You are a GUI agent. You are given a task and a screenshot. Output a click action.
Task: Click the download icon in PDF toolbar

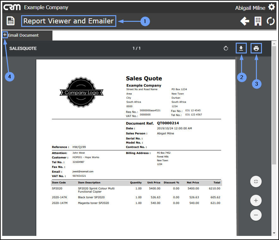tap(241, 48)
